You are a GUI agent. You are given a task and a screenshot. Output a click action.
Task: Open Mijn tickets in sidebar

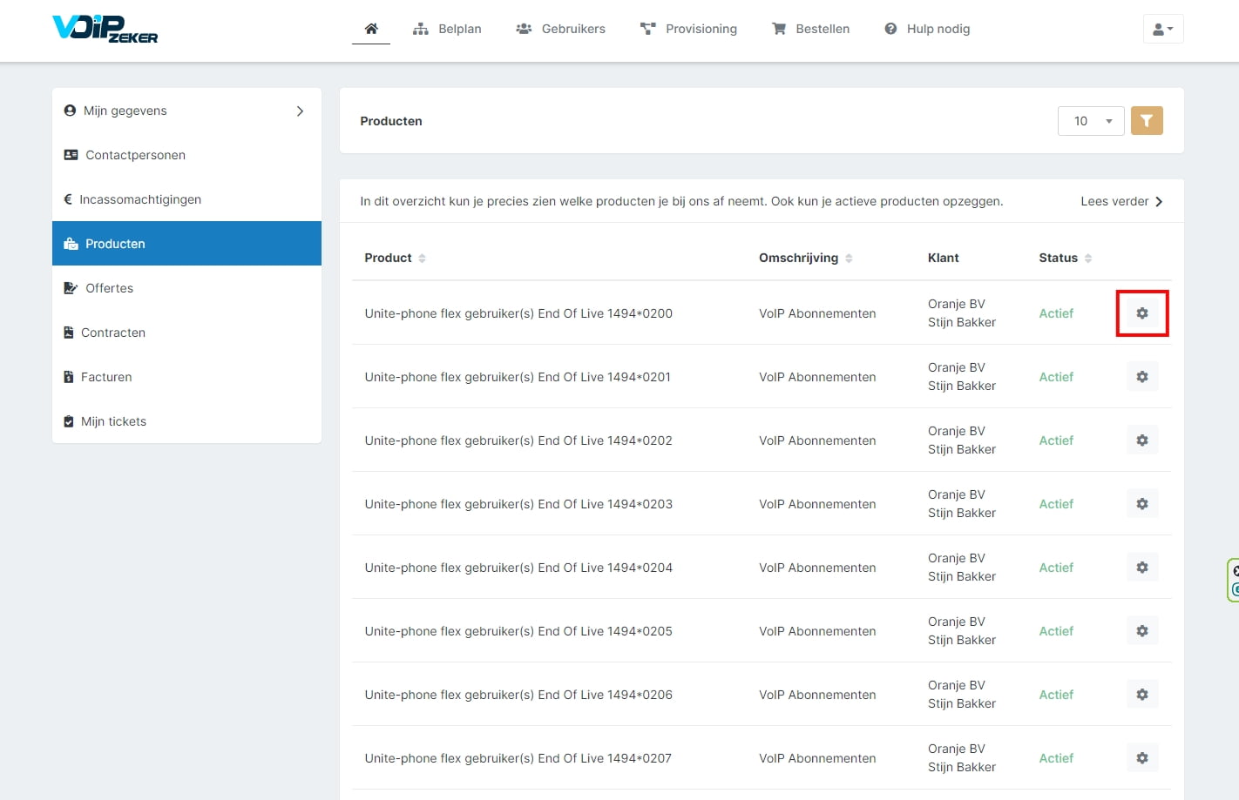pos(186,421)
